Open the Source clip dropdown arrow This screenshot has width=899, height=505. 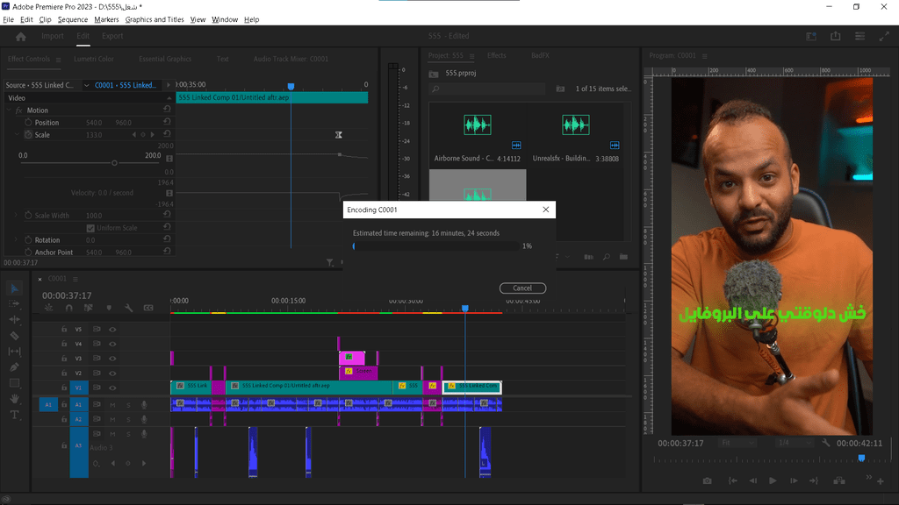tap(87, 85)
